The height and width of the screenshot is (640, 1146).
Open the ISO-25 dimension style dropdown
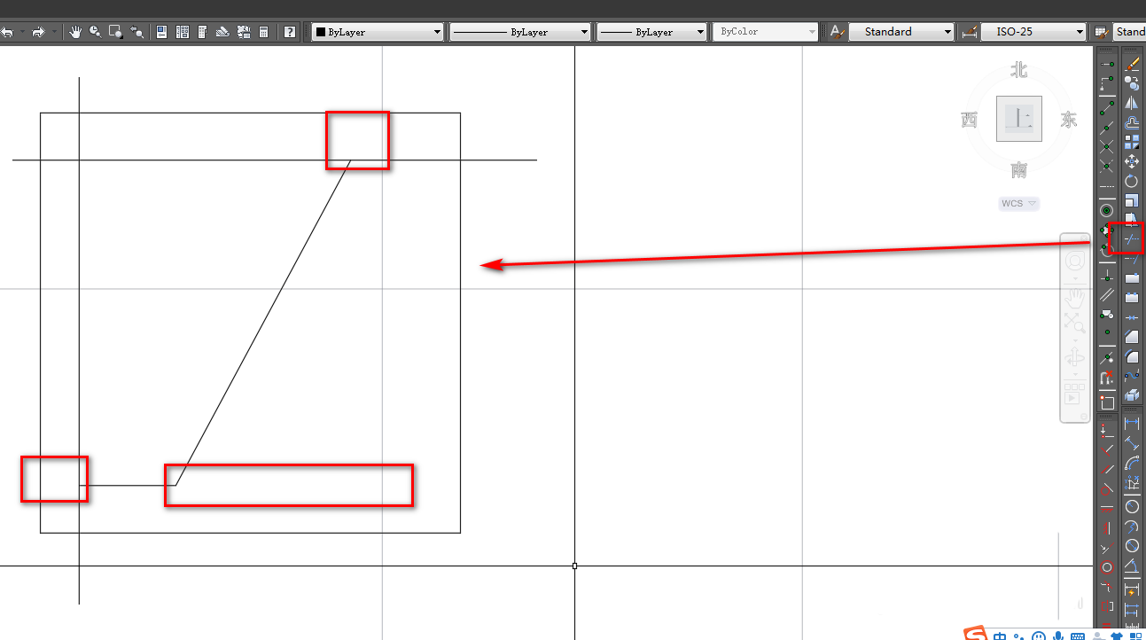[x=1033, y=32]
